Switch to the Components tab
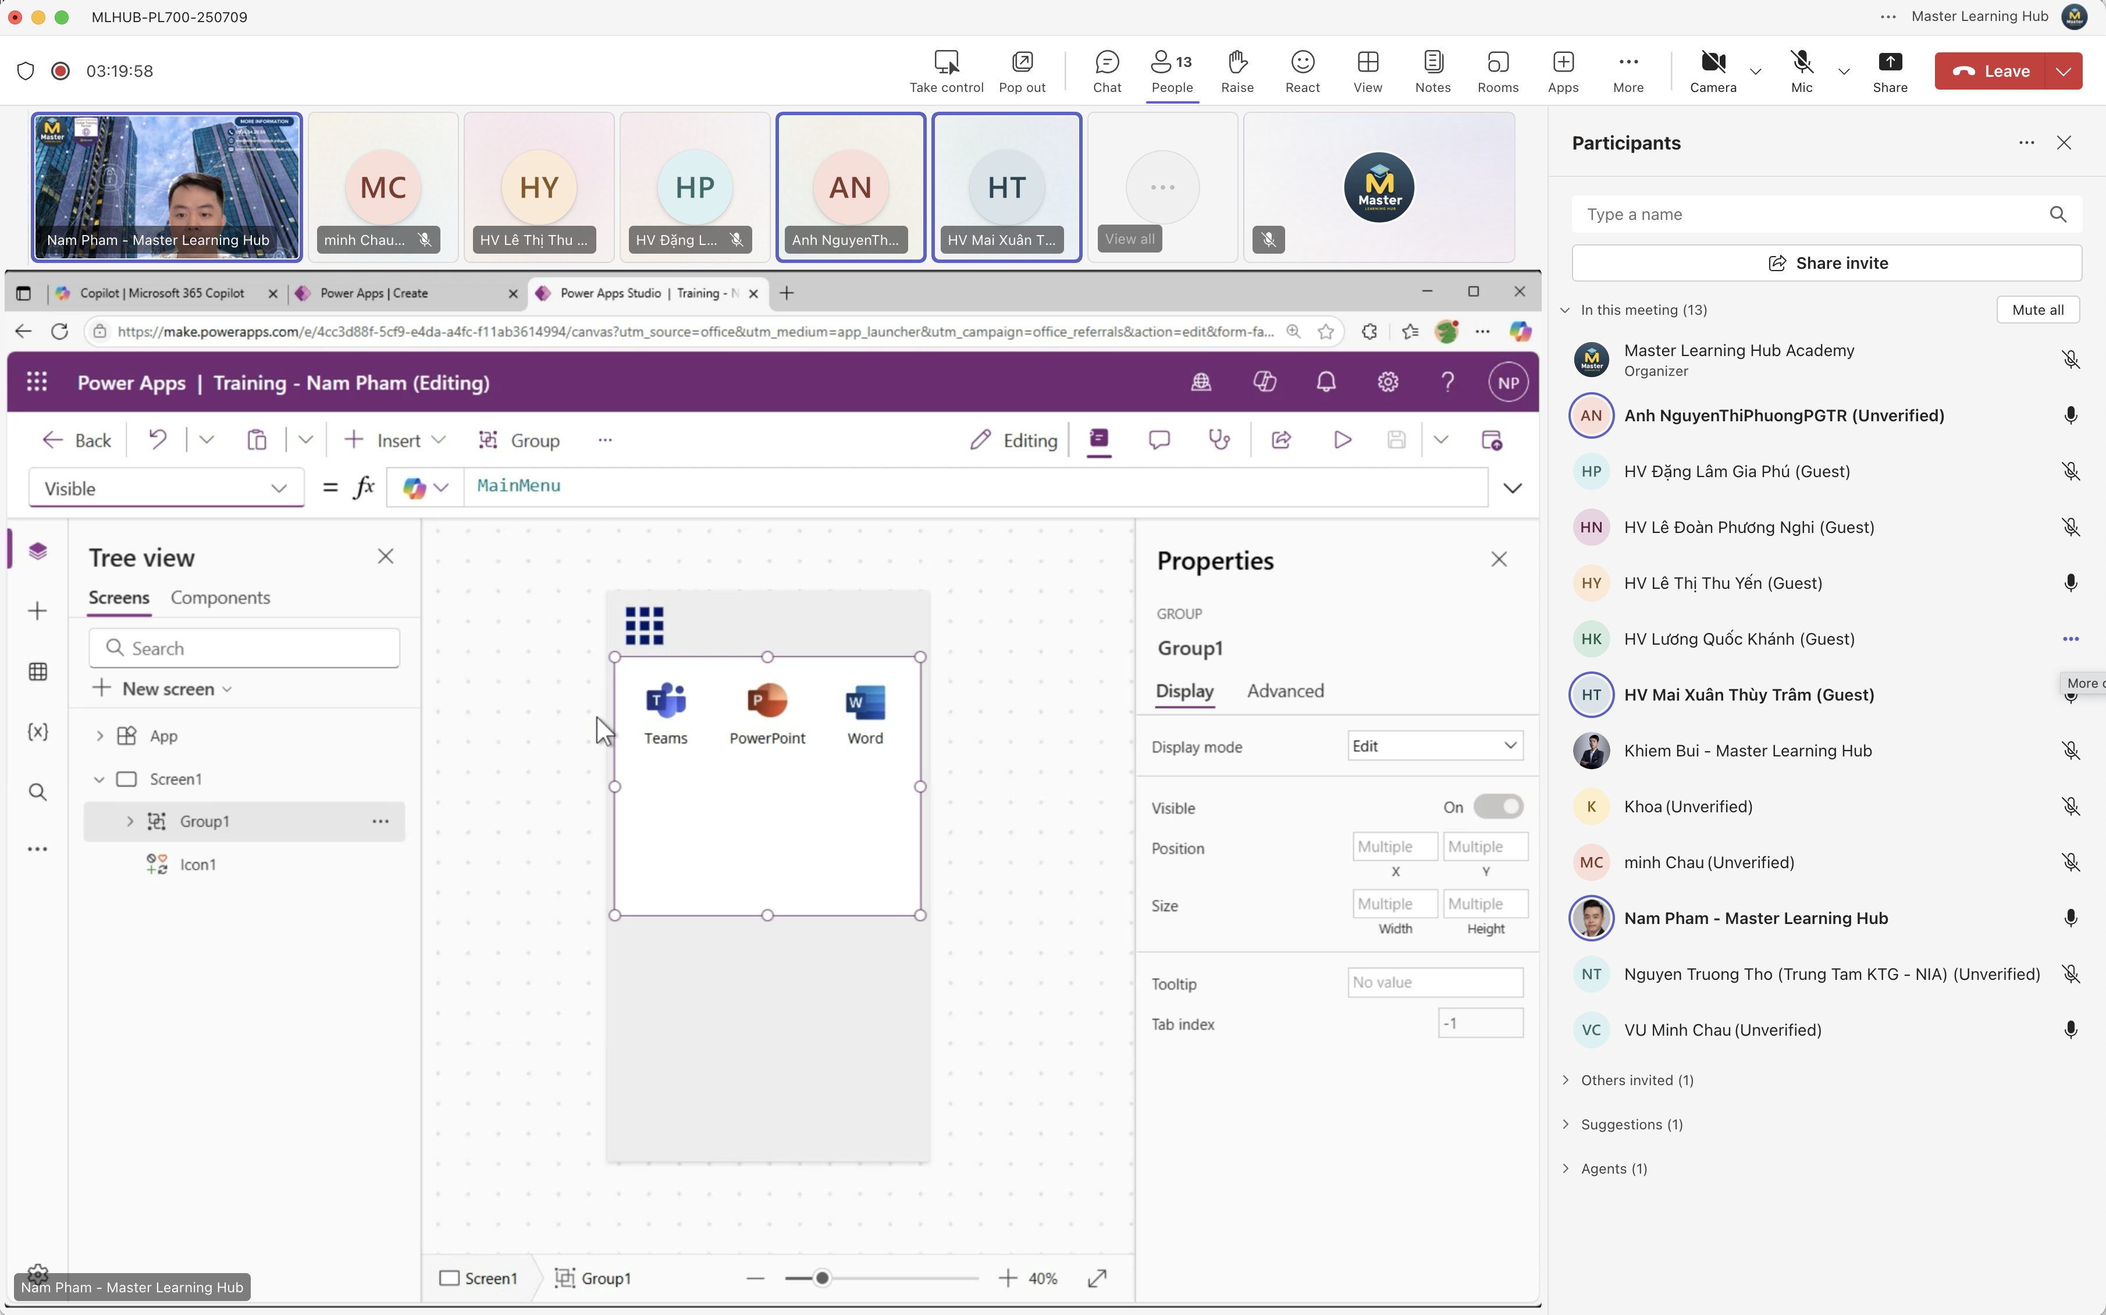Screen dimensions: 2106x1315 220,598
